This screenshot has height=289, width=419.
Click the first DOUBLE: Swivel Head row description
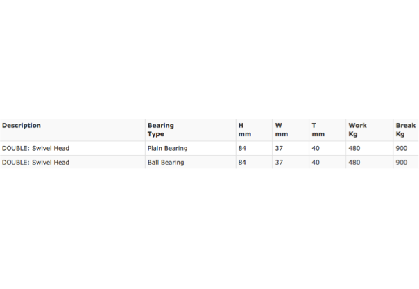[x=35, y=148]
